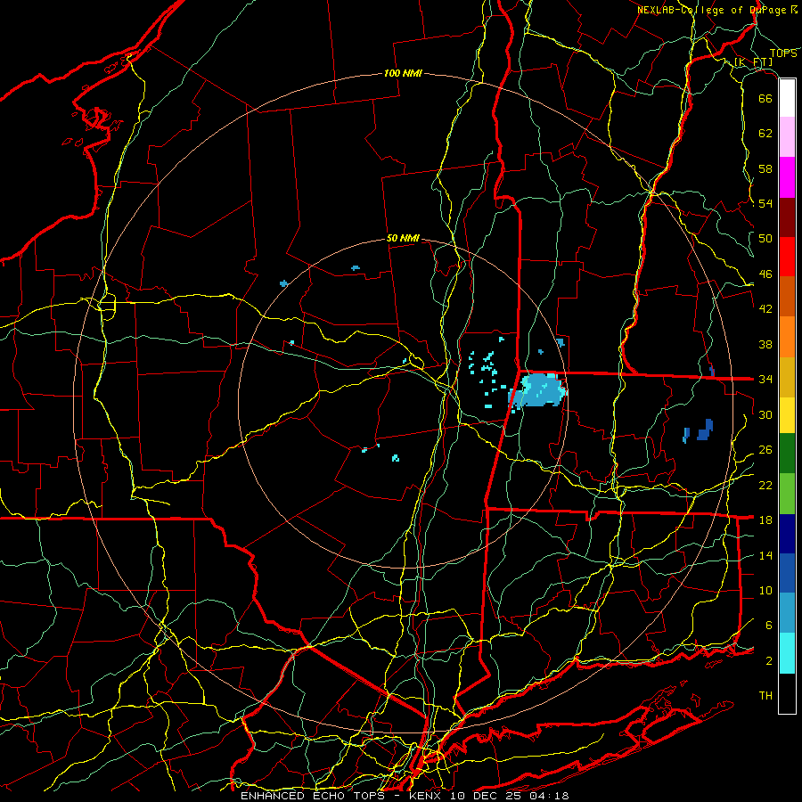Select the '46' legend value

pyautogui.click(x=765, y=274)
